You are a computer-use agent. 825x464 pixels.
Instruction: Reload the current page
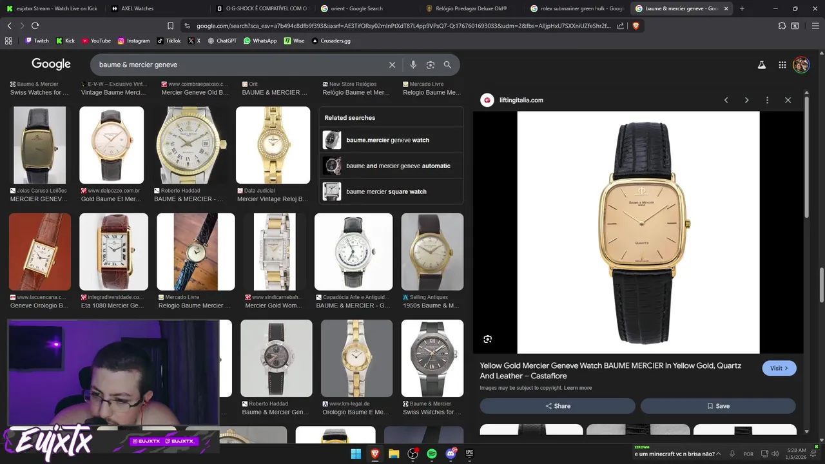35,26
